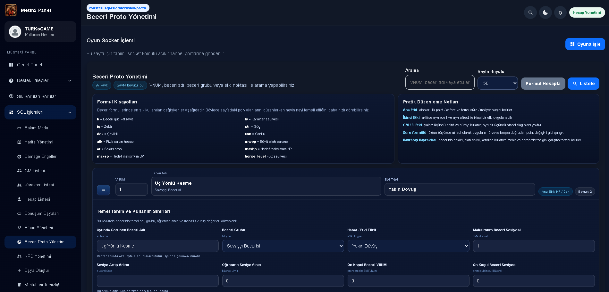This screenshot has width=609, height=292.
Task: Click the Oyunda Görünen Beceri Adı field
Action: [157, 246]
